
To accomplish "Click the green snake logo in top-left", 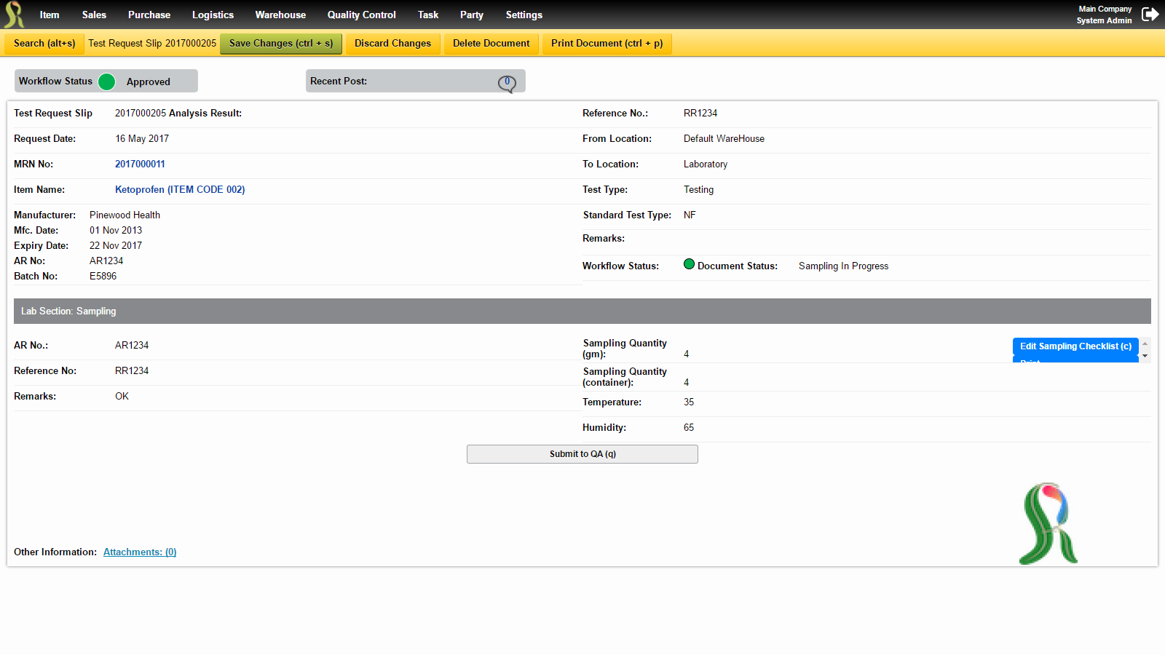I will tap(14, 15).
